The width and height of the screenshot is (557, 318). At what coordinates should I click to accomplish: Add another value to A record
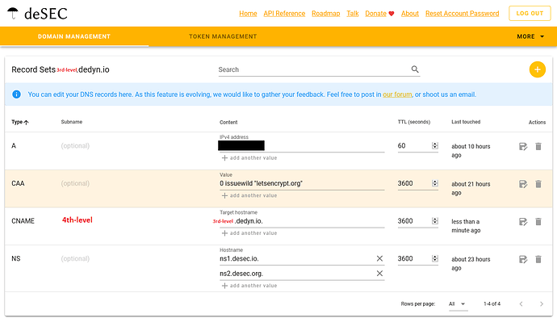pos(249,157)
